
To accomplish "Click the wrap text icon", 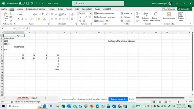I will (72, 15).
